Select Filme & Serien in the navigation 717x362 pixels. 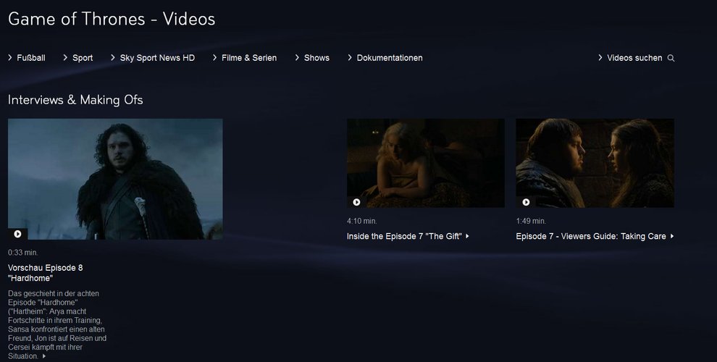tap(249, 58)
